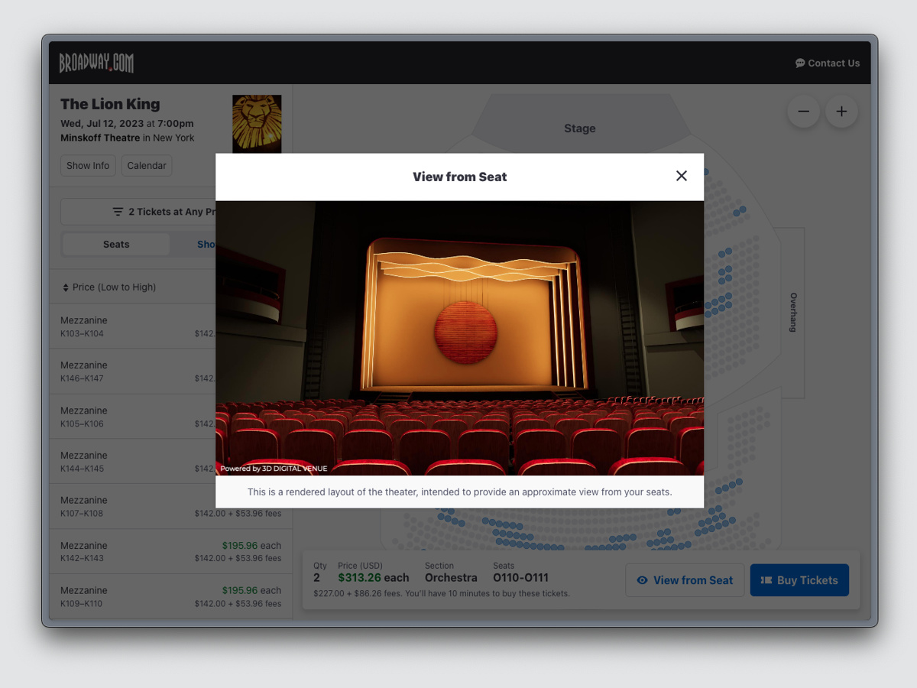Click The Lion King poster thumbnail
This screenshot has width=917, height=688.
(x=257, y=124)
